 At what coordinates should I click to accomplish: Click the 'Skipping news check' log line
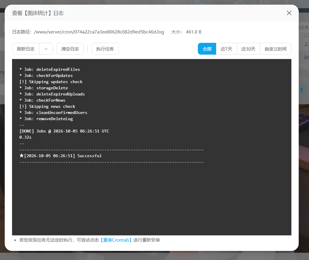point(47,106)
